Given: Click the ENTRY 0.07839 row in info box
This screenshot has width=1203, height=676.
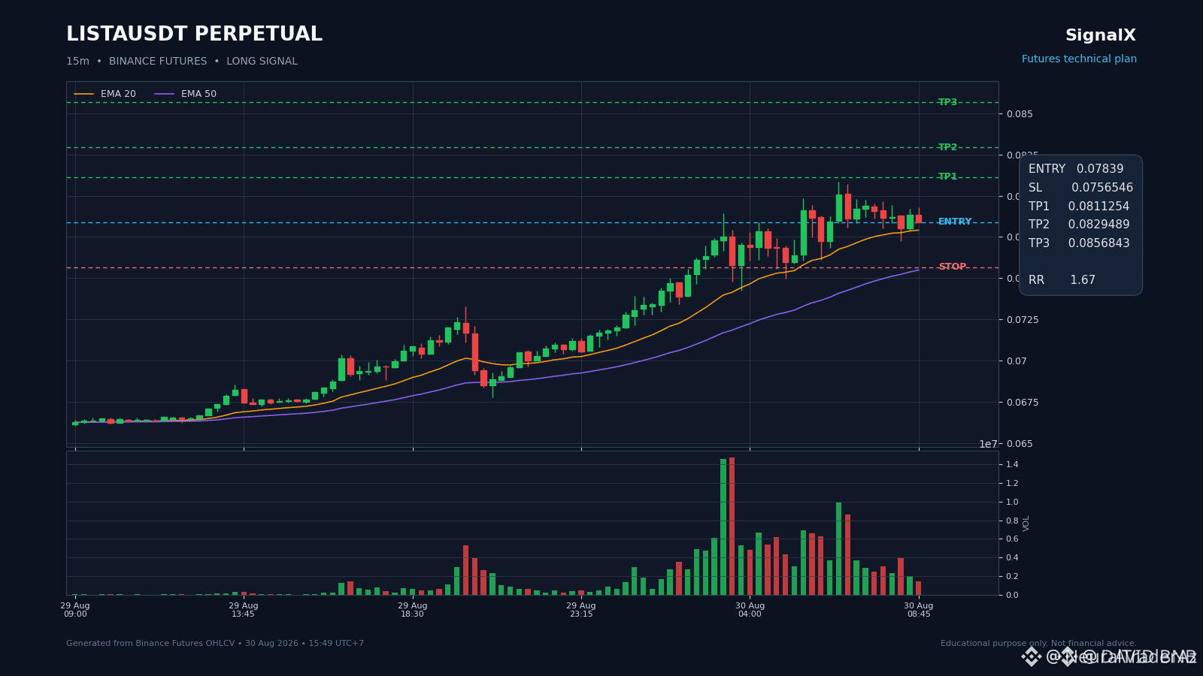Looking at the screenshot, I should coord(1076,169).
